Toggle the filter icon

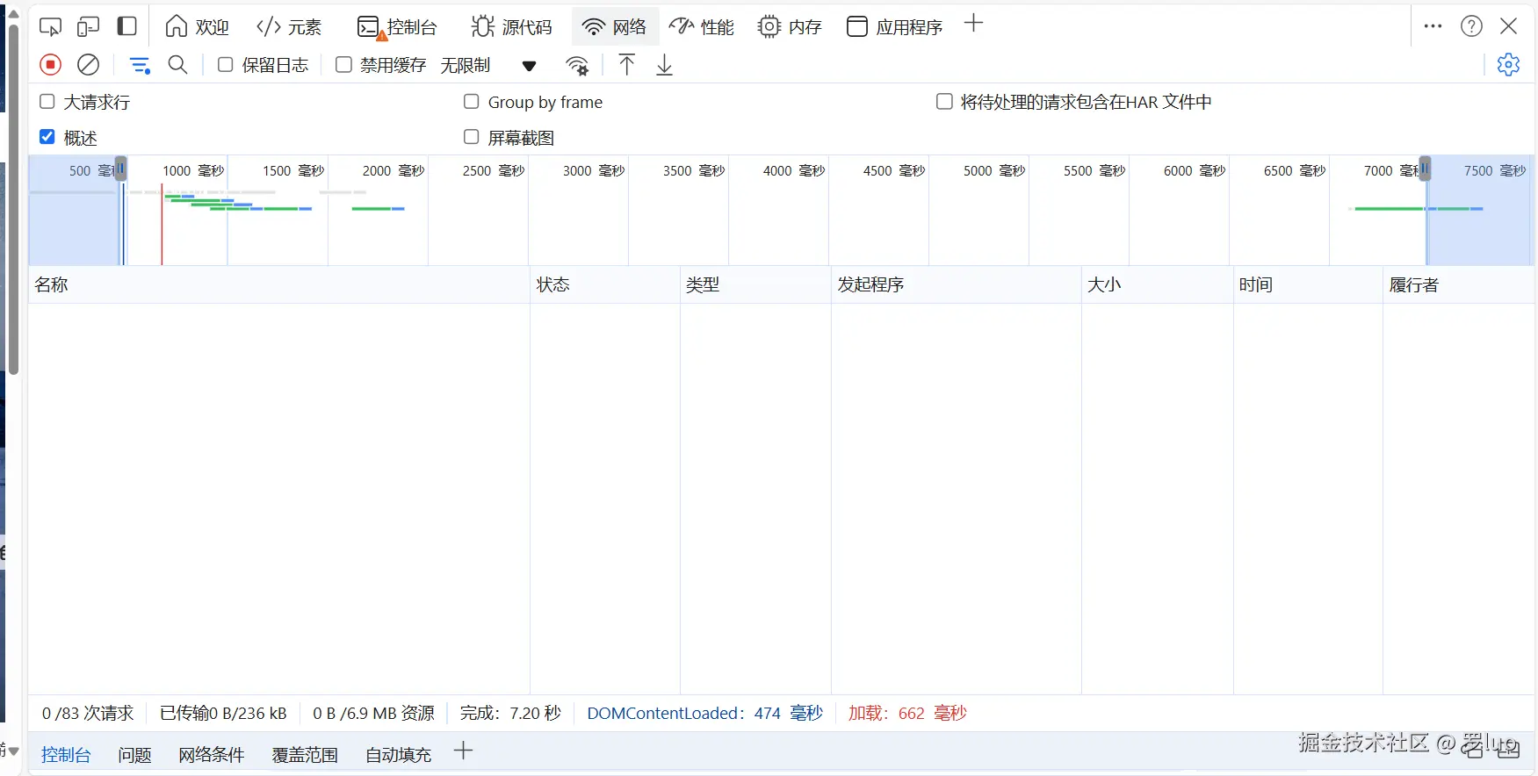pyautogui.click(x=140, y=65)
